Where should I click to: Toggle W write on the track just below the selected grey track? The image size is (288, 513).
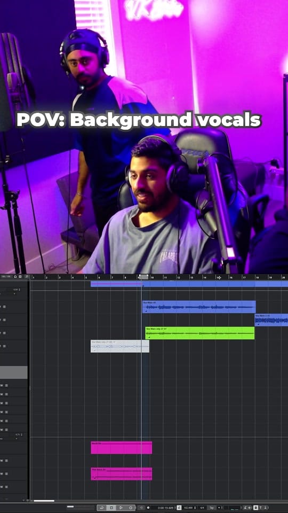point(2,385)
